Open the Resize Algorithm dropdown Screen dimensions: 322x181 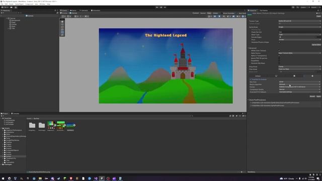[x=299, y=84]
